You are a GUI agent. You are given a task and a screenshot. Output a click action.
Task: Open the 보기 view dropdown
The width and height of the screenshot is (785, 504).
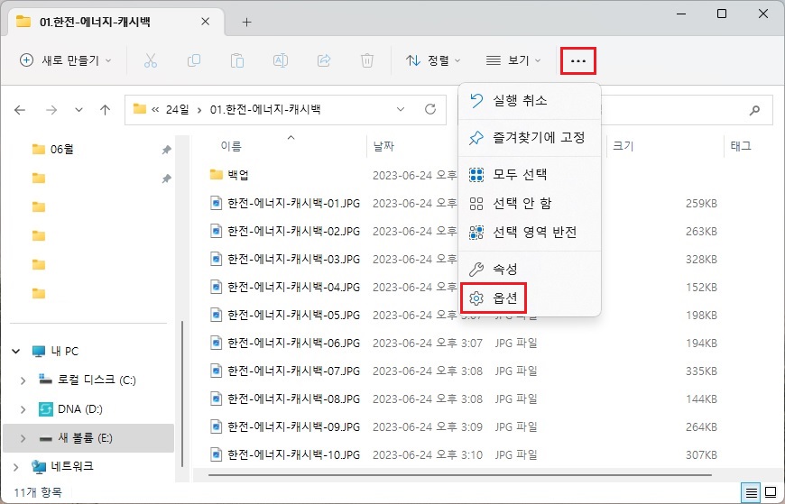coord(513,60)
